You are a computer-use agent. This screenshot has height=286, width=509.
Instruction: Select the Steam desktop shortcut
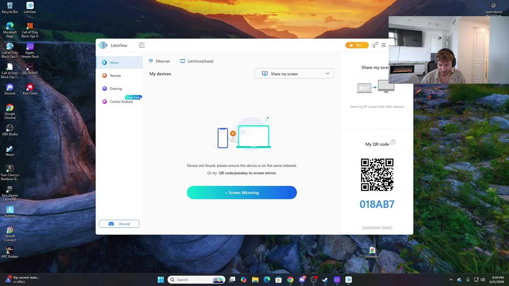(10, 151)
